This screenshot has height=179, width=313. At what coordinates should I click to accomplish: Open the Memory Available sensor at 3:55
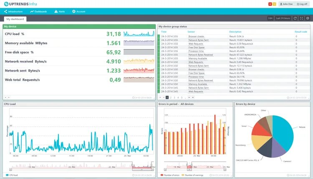point(198,59)
